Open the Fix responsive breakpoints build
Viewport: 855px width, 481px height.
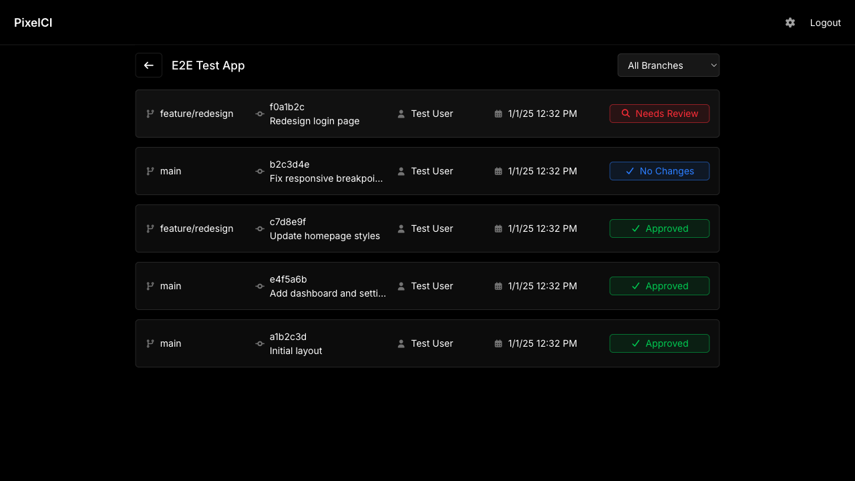click(x=326, y=179)
